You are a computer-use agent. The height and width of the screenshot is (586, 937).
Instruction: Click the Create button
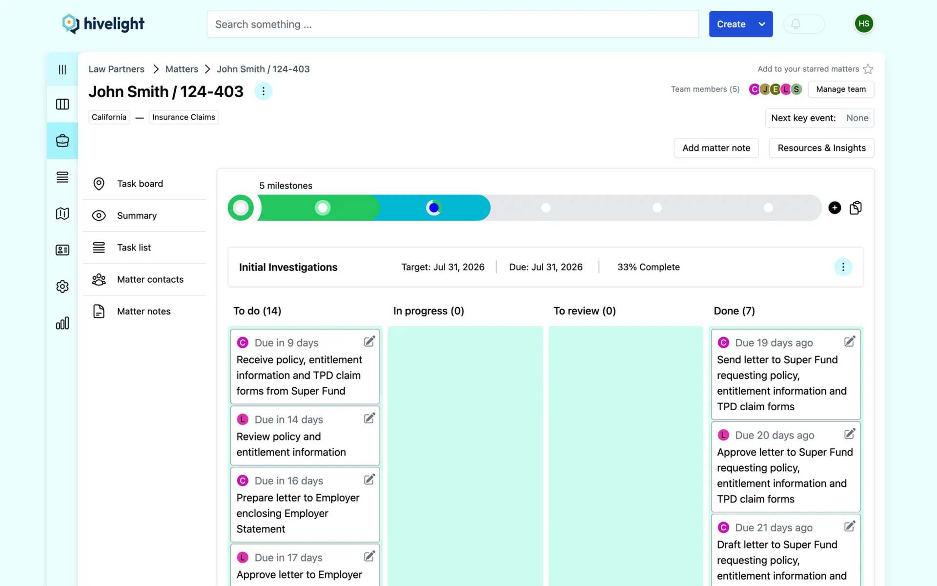coord(731,24)
